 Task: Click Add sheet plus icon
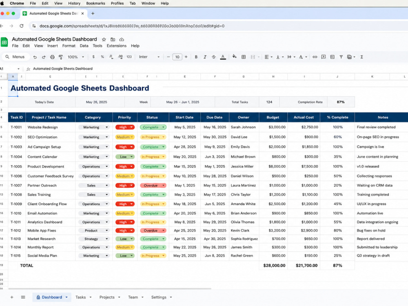12,297
